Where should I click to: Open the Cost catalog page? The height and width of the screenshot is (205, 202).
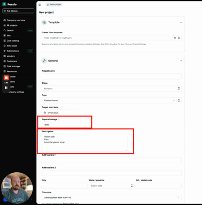[x=12, y=41]
